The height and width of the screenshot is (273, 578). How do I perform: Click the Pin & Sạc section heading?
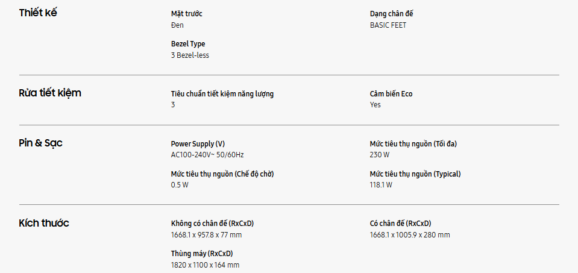pos(41,143)
